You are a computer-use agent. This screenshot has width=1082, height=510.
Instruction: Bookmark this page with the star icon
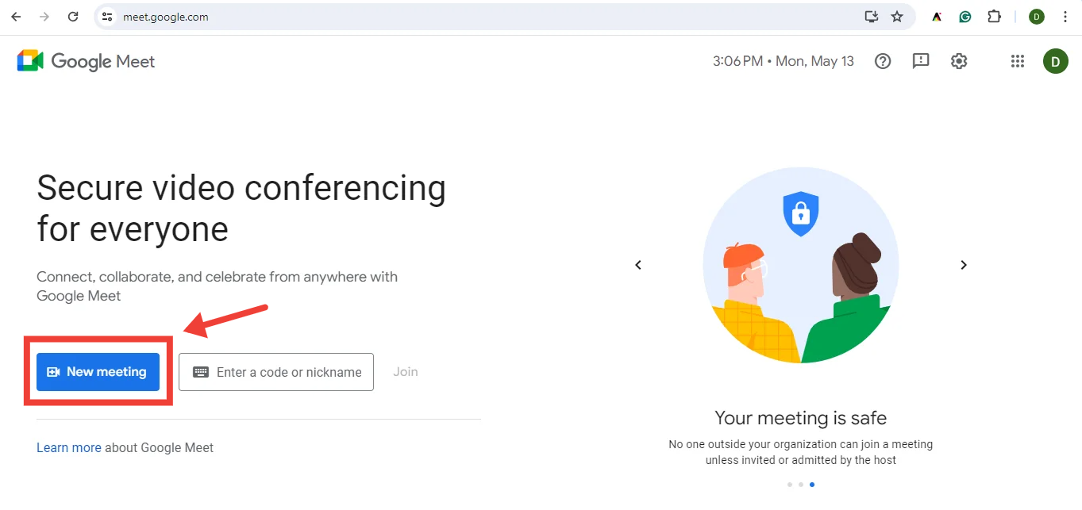[897, 17]
